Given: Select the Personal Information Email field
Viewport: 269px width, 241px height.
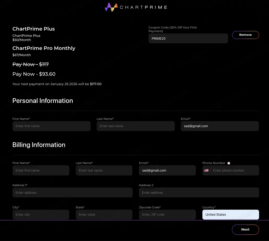Looking at the screenshot, I should click(220, 126).
